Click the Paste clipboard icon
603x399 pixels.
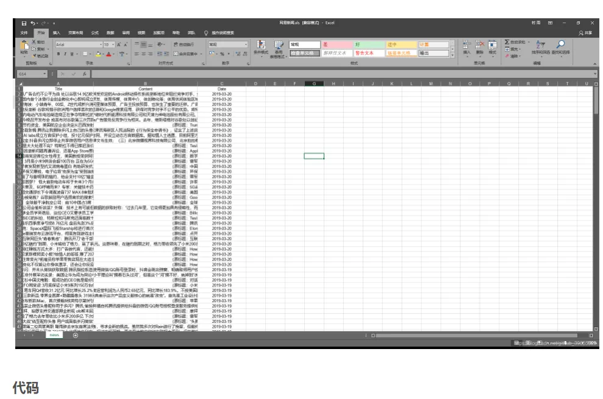[x=24, y=45]
